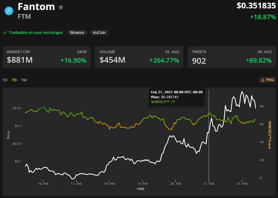278x198 pixels.
Task: Click the $0.25 price axis label
Action: click(17, 144)
